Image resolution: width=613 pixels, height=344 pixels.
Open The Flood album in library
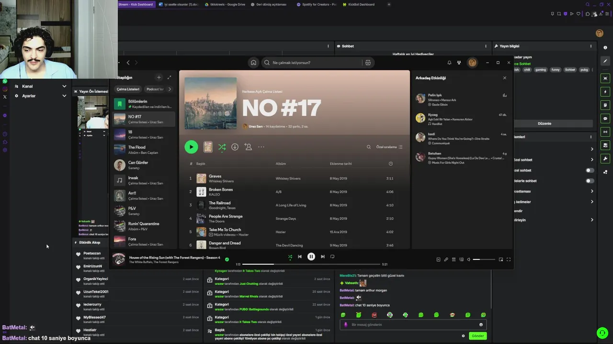[x=144, y=150]
